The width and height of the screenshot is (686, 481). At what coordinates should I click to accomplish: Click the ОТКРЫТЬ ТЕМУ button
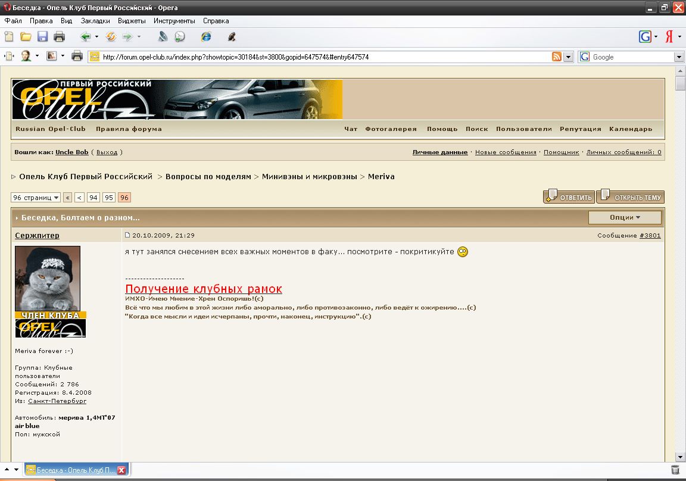[631, 197]
